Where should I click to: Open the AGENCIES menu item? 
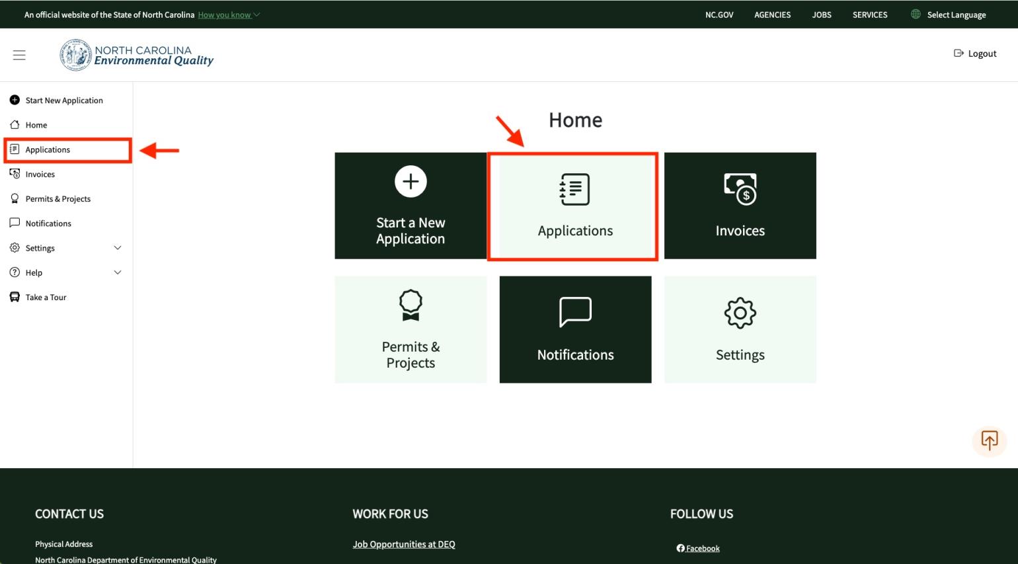click(771, 15)
